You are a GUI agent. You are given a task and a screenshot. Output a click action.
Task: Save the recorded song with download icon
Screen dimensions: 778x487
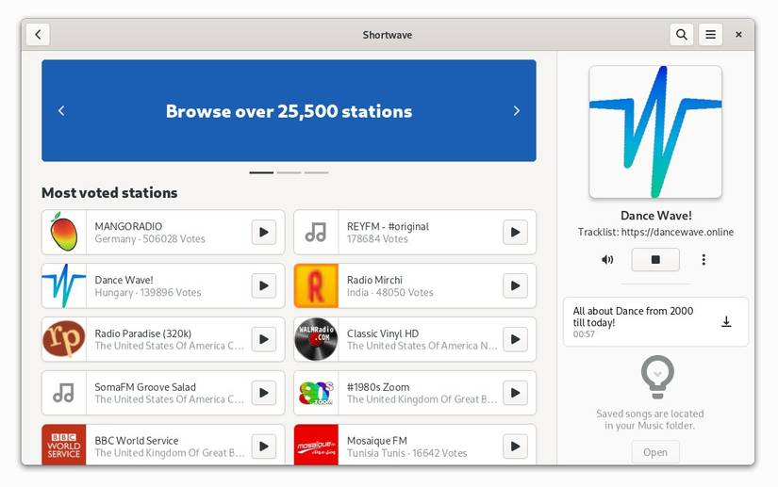[x=726, y=321]
